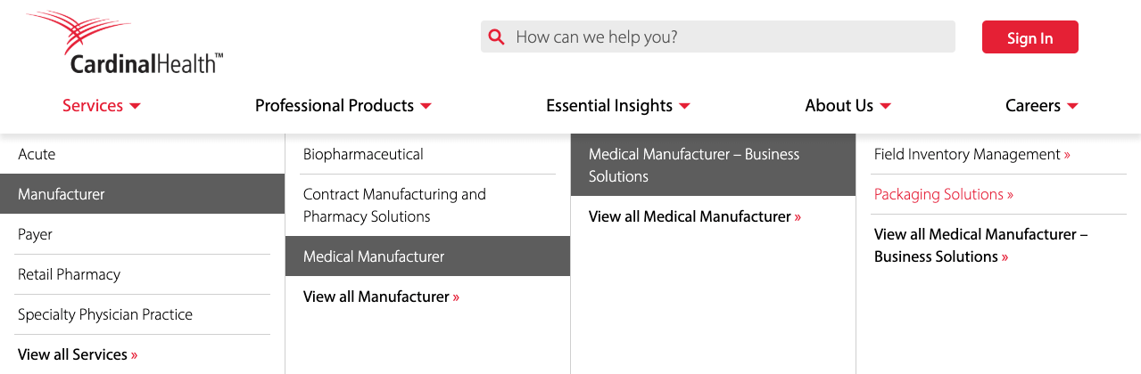1141x374 pixels.
Task: Open Specialty Physician Practice
Action: click(142, 314)
